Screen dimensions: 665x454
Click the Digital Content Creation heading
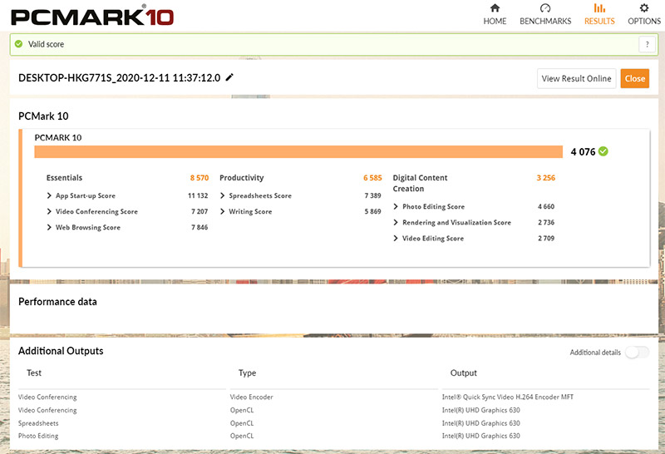(x=420, y=183)
